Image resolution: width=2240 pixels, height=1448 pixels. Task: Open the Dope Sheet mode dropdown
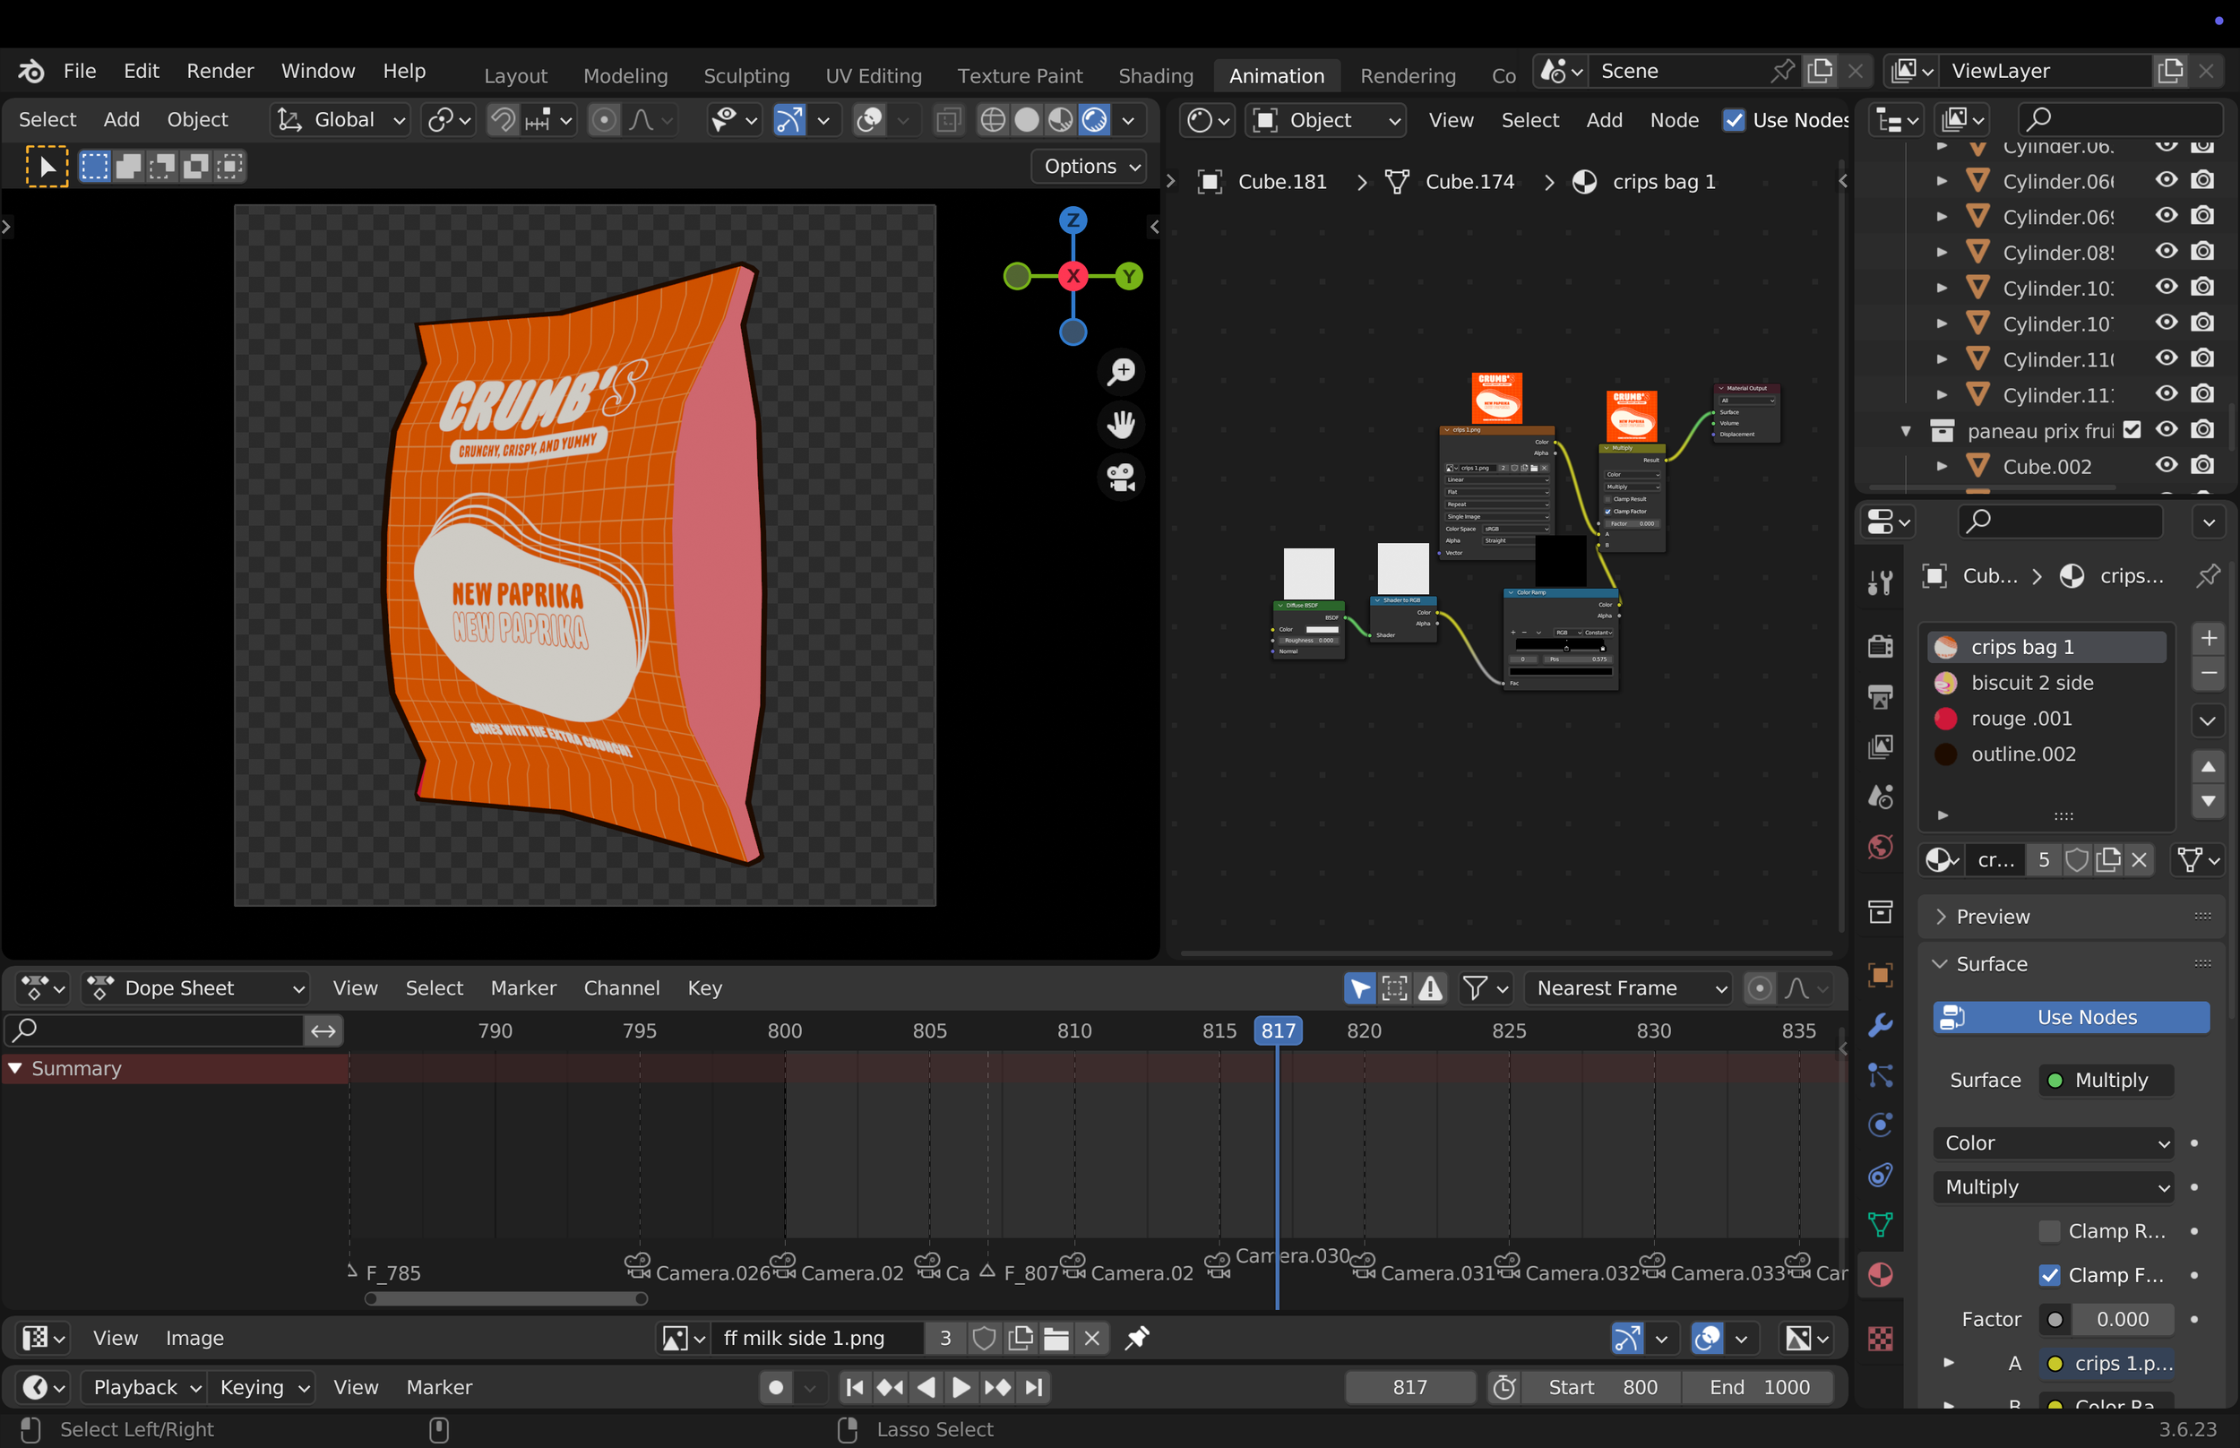(x=195, y=988)
